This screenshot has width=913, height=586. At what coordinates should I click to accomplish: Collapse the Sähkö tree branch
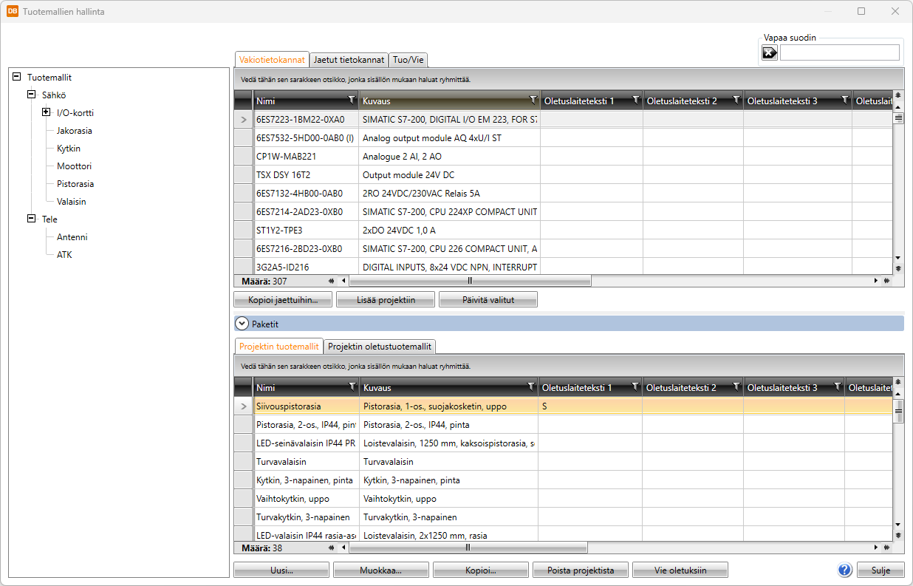(x=31, y=95)
